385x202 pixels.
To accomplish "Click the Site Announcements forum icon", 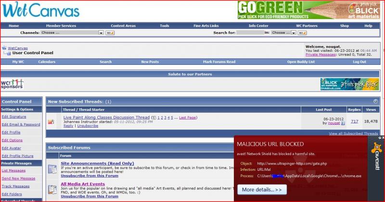I will [x=52, y=169].
